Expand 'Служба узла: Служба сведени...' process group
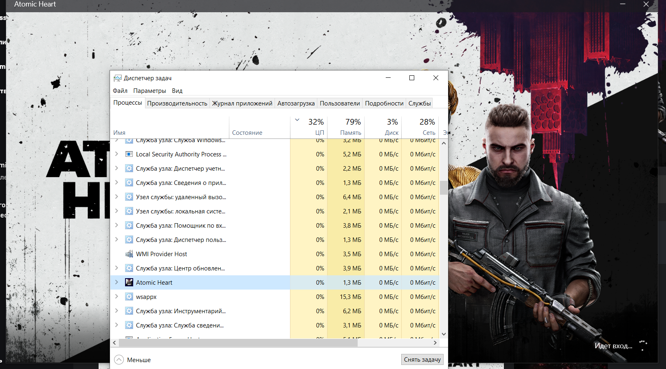Viewport: 666px width, 369px height. tap(116, 325)
